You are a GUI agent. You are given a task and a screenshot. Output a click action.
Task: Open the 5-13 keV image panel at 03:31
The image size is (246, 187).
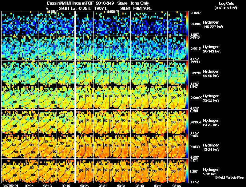[x=103, y=171]
